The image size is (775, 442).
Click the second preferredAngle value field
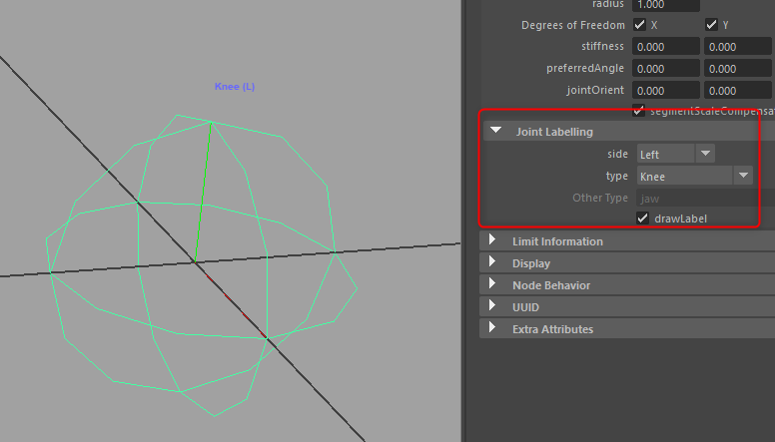737,69
